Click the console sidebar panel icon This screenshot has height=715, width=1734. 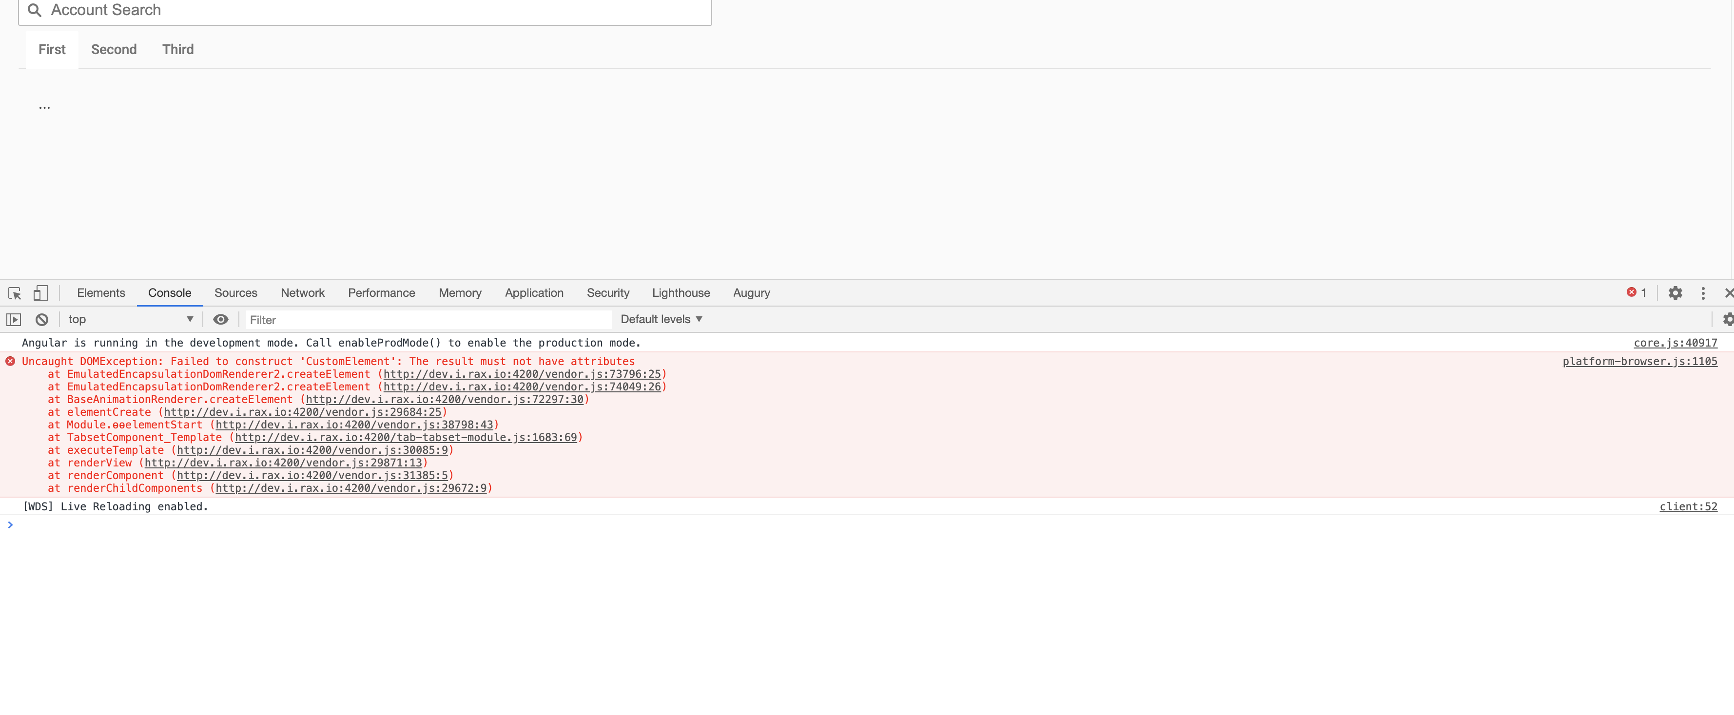pyautogui.click(x=14, y=319)
